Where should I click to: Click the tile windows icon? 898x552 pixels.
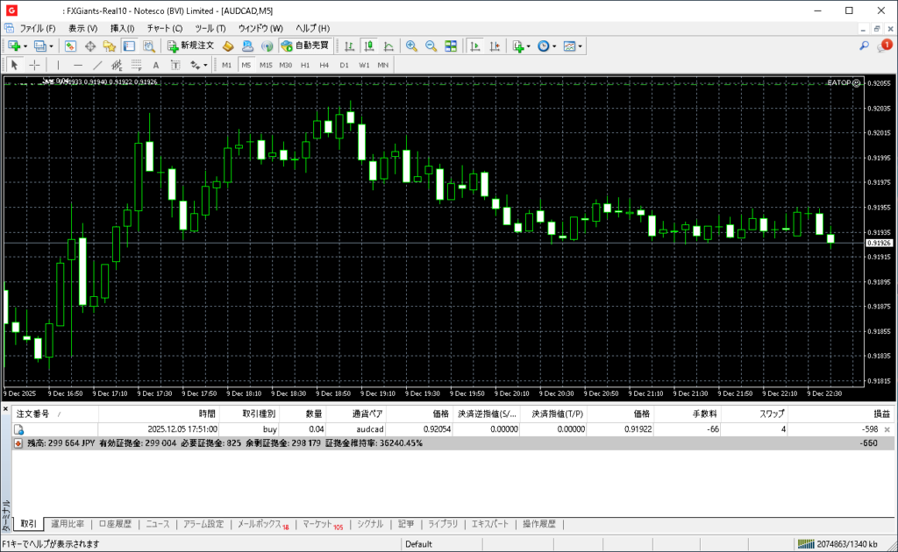click(451, 46)
